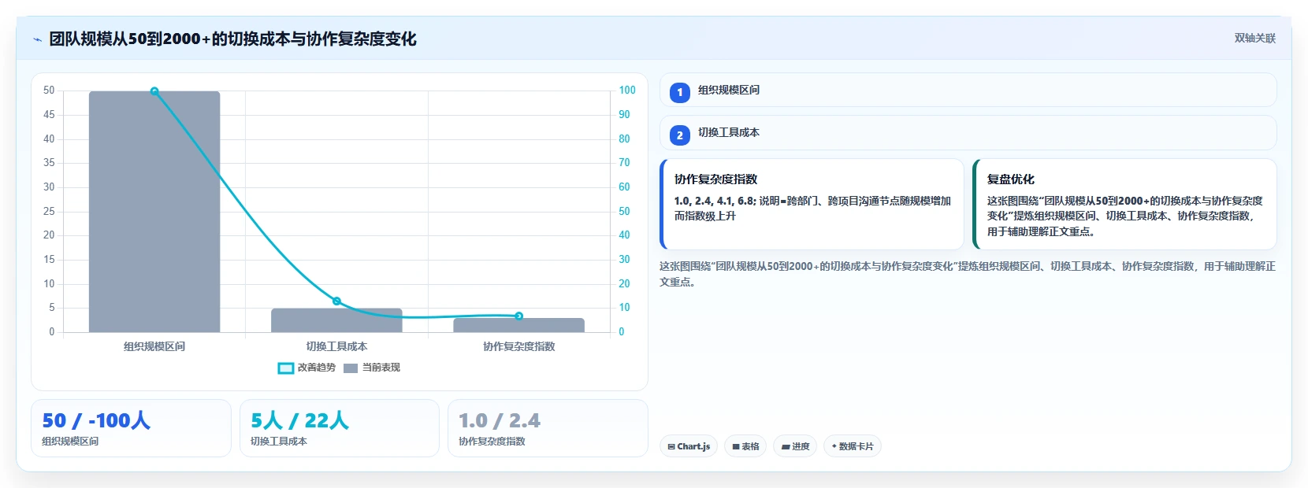Click the x-axis label 组织规模区间
1308x488 pixels.
[x=154, y=346]
